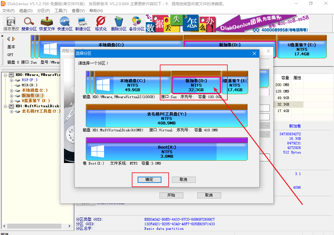Choose 新加卷(D:) 32.3GB partition in dialog

[196, 82]
